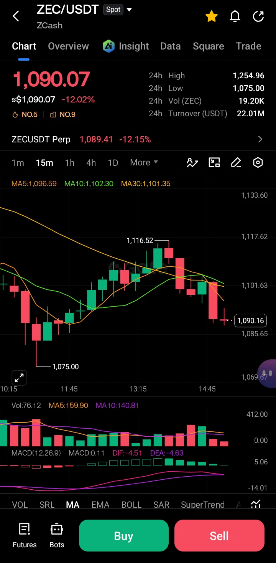Screen dimensions: 276x563
Task: Select the drawing pencil tool
Action: [236, 163]
